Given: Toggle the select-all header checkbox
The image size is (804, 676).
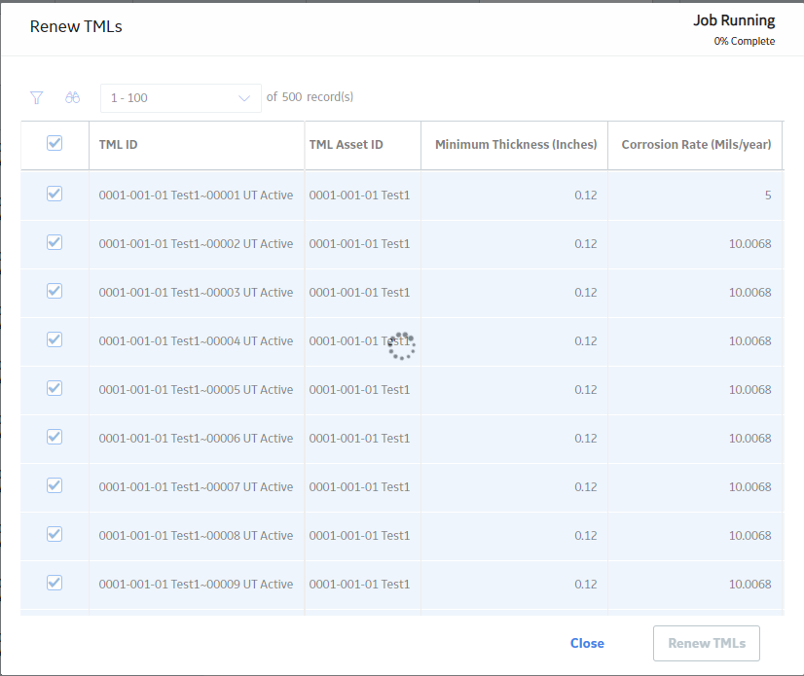Looking at the screenshot, I should [55, 143].
